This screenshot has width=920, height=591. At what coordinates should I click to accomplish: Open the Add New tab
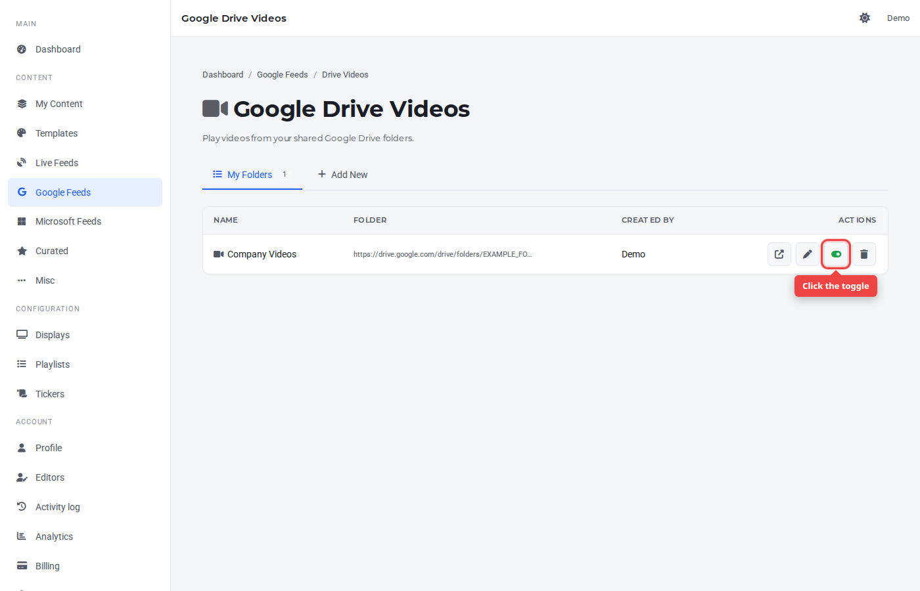click(x=342, y=175)
